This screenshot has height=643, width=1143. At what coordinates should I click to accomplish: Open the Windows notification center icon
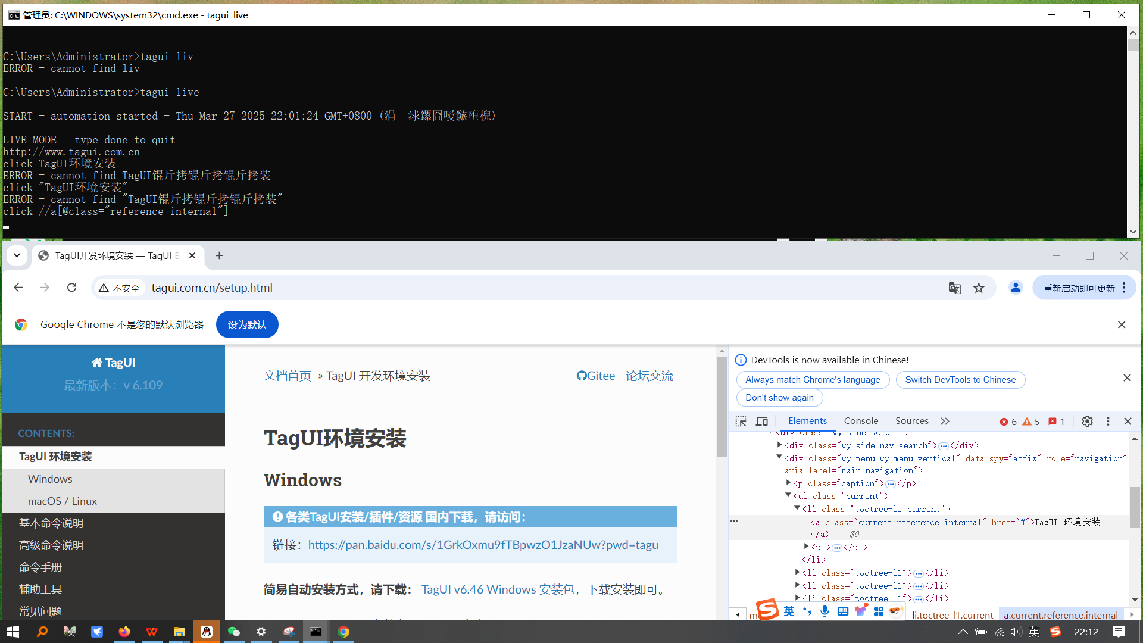point(1119,632)
